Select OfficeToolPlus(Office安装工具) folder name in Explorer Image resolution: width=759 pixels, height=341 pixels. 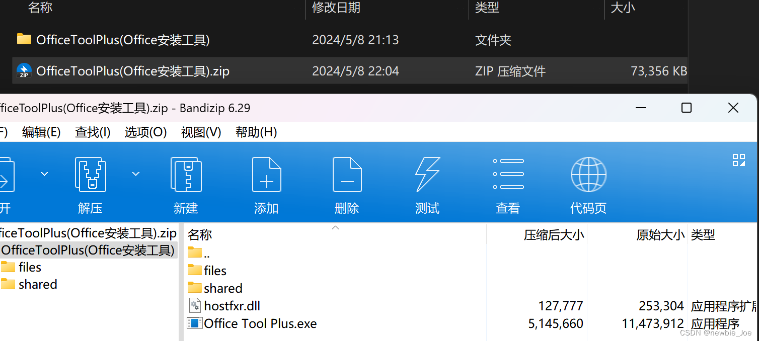click(x=123, y=40)
